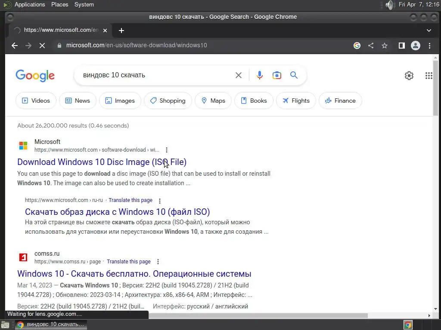Select the Finance filter chip

click(340, 101)
